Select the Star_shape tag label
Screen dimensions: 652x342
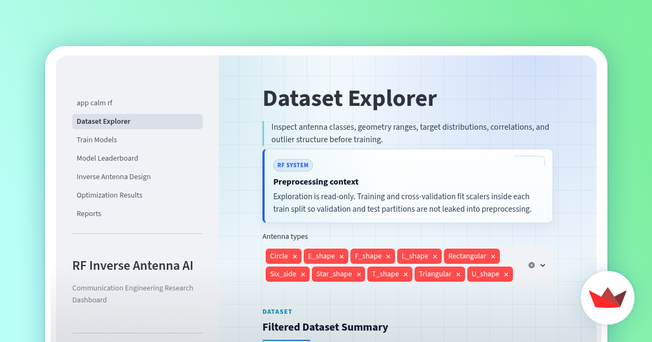point(334,274)
